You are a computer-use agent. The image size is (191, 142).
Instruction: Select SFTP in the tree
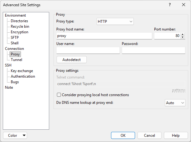click(15, 38)
